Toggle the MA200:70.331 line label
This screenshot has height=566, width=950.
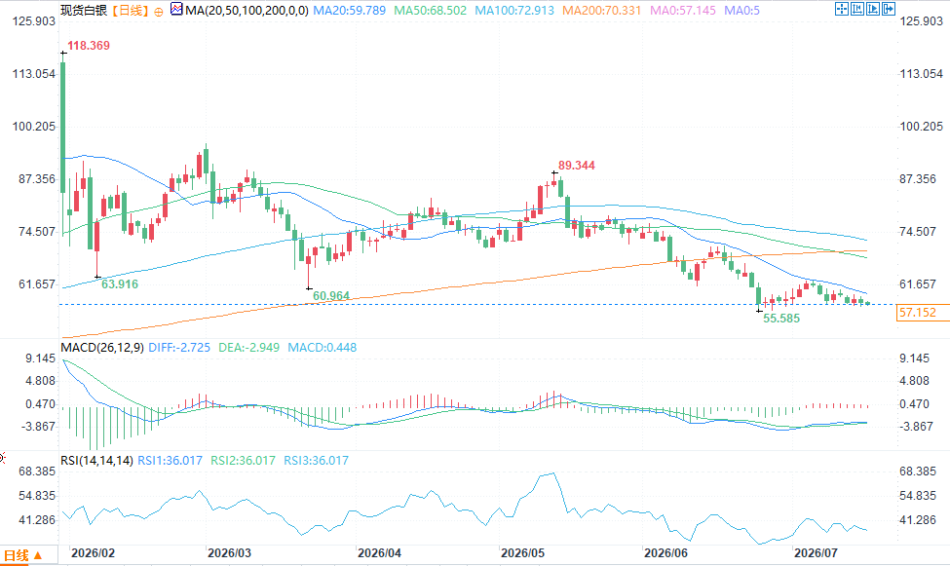tap(601, 11)
